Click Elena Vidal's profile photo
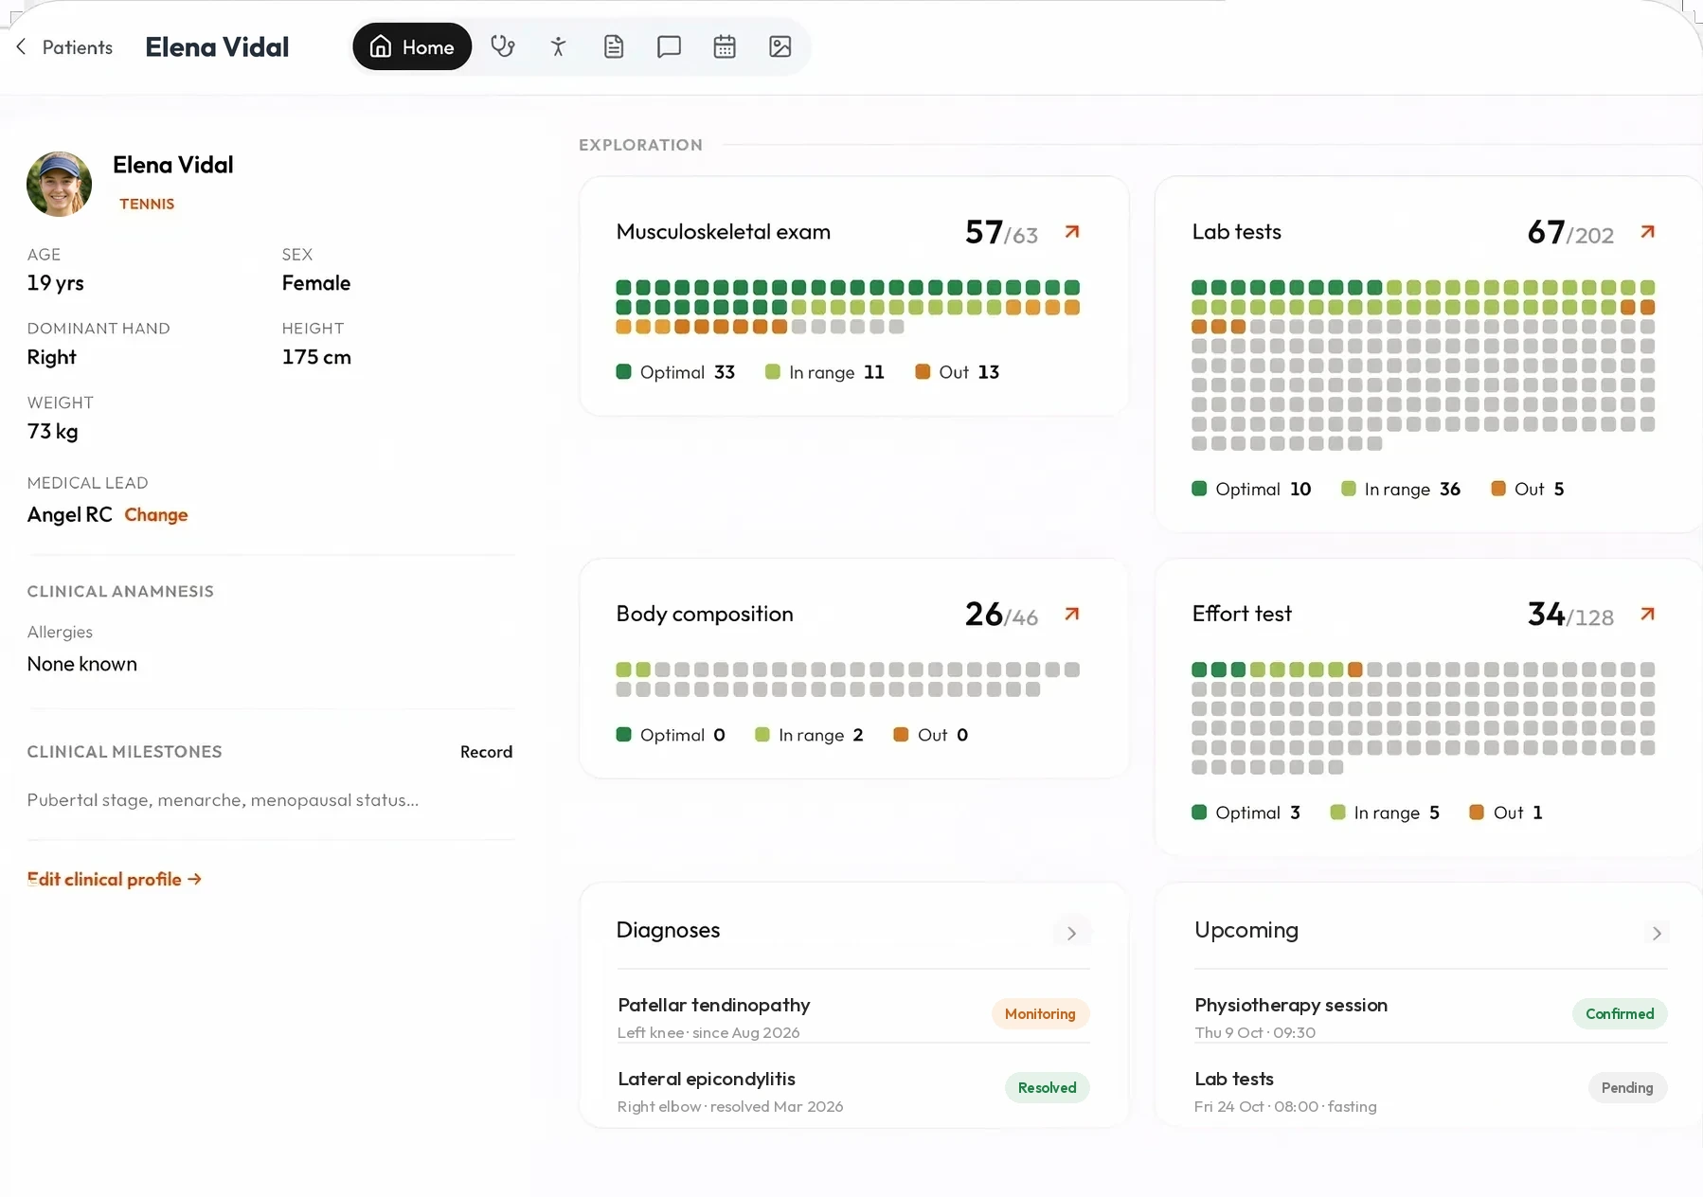This screenshot has height=1197, width=1703. coord(60,184)
